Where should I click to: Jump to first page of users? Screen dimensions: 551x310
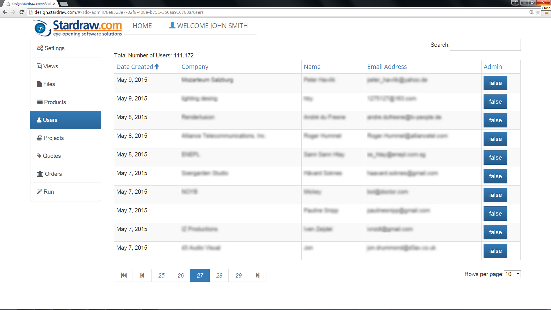tap(124, 275)
